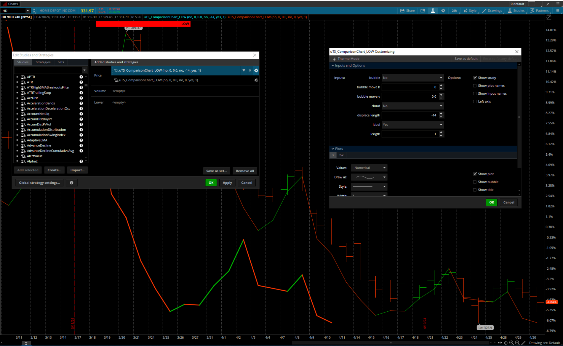Viewport: 563px width, 346px height.
Task: Click the zoom out magnifier icon
Action: point(517,343)
